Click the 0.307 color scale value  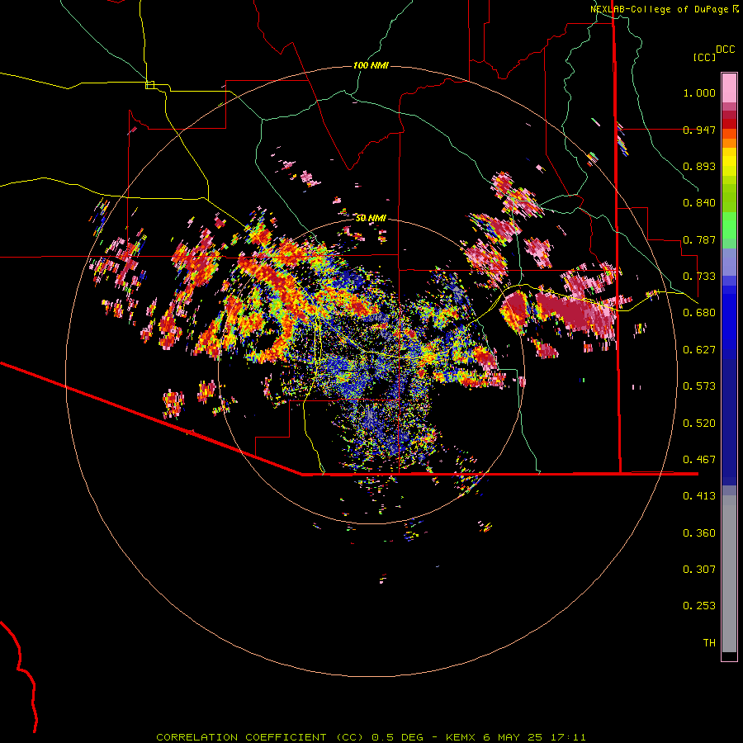[x=699, y=570]
